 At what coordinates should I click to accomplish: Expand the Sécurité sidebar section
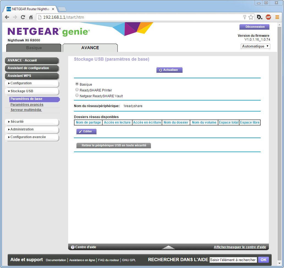click(x=32, y=122)
